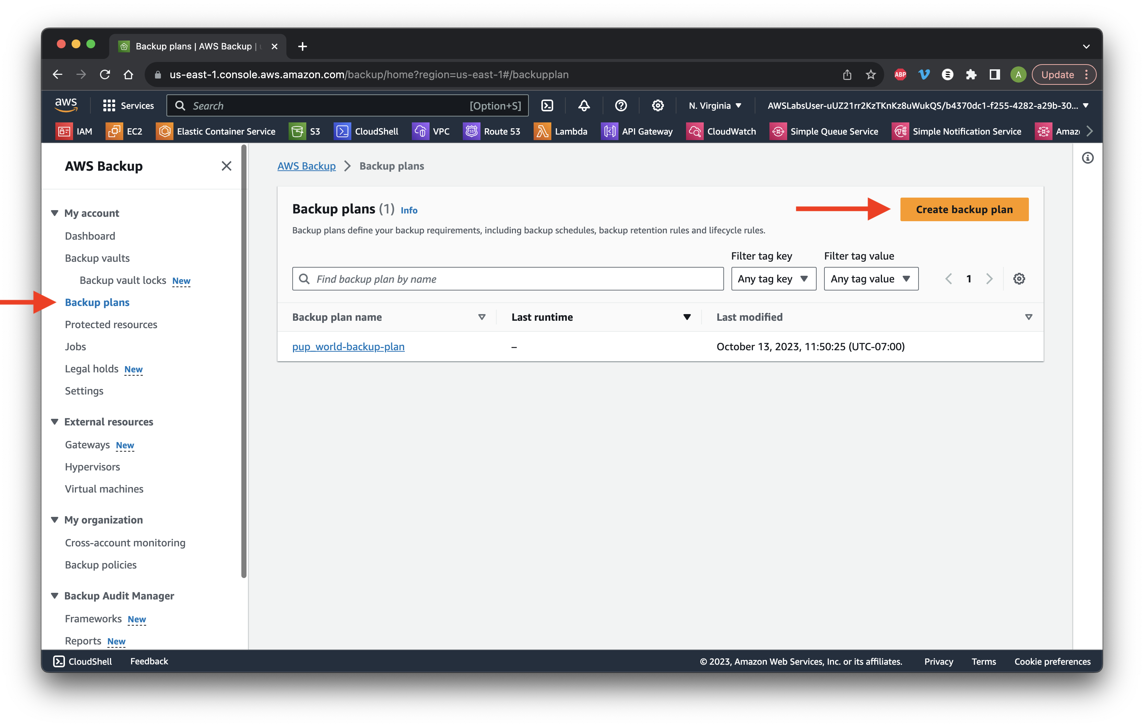Open Protected resources in the sidebar
Viewport: 1144px width, 727px height.
111,324
